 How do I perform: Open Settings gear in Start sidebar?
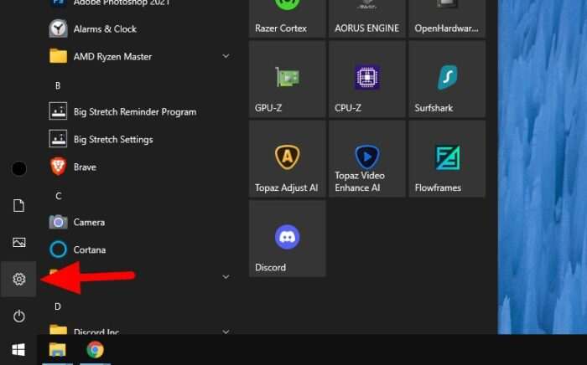click(x=18, y=279)
